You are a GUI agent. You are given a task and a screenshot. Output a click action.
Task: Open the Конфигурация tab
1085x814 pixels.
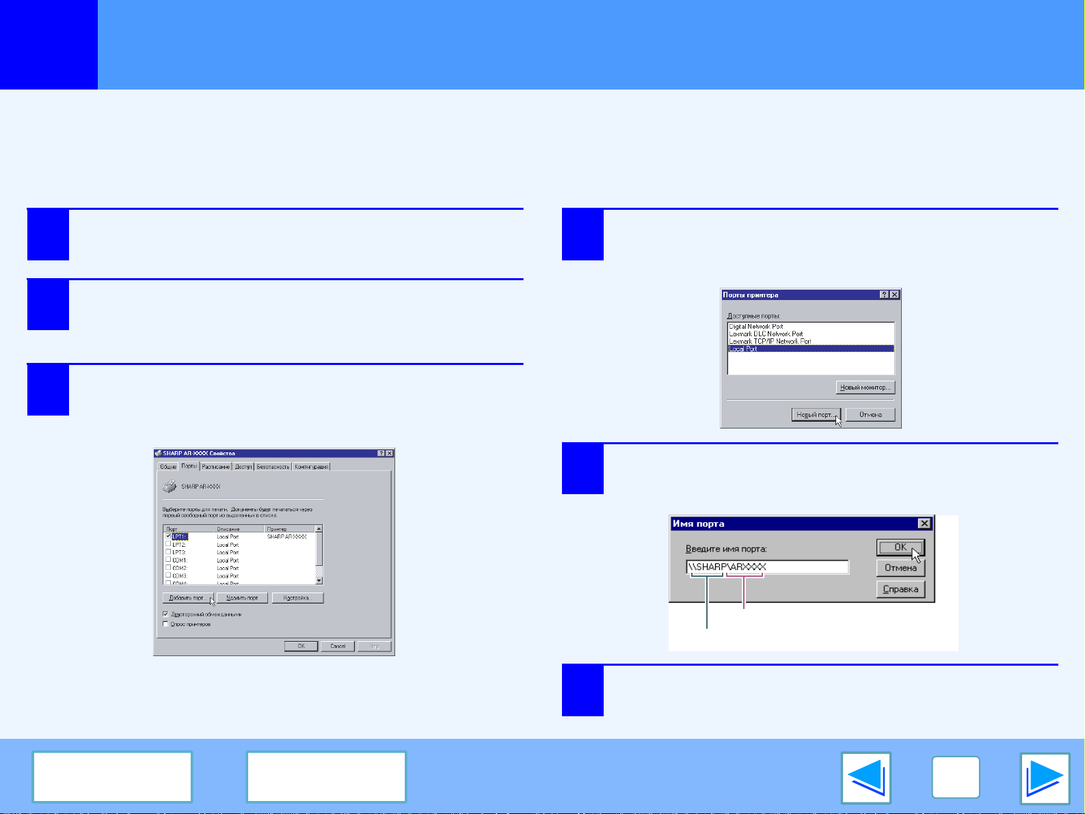coord(312,467)
